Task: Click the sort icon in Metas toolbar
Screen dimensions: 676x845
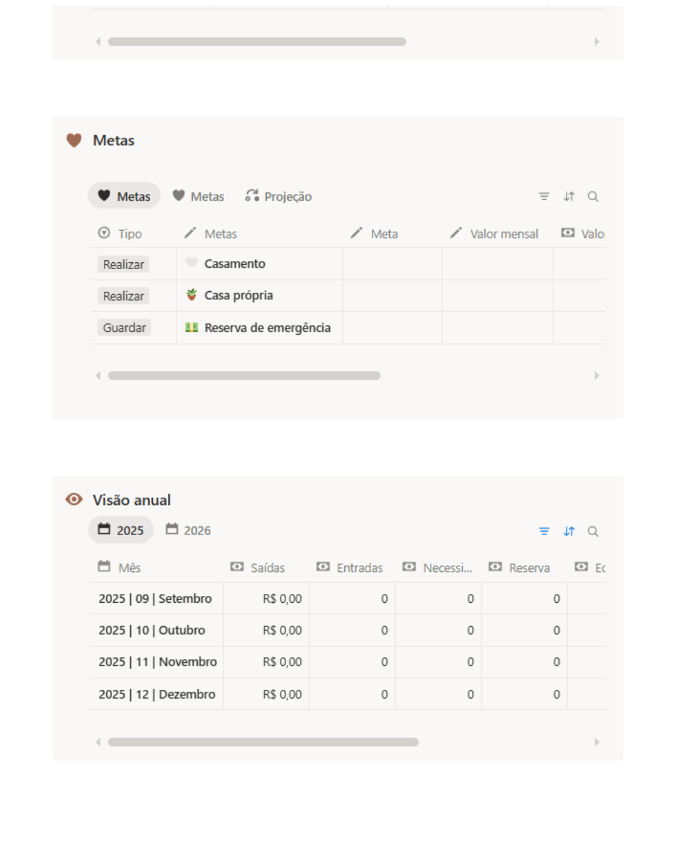Action: pyautogui.click(x=568, y=197)
